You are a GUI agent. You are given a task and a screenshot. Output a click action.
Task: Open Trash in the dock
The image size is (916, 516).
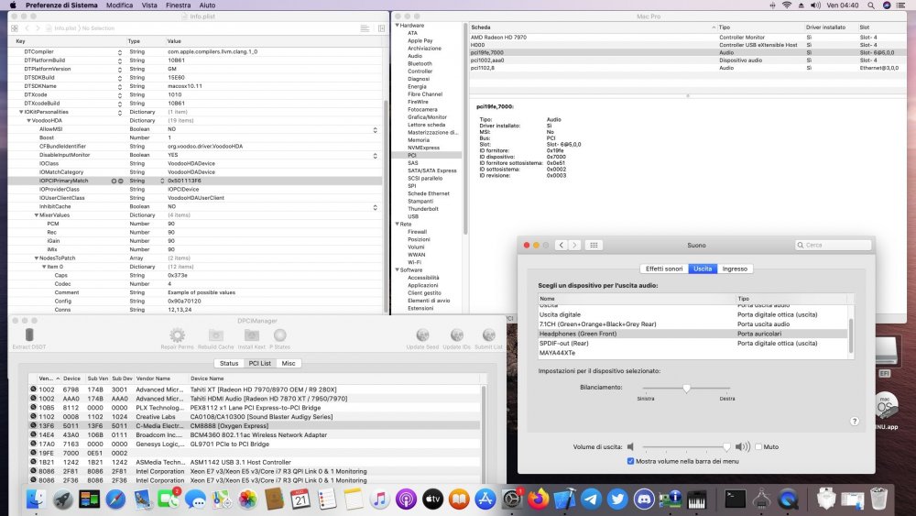[x=878, y=500]
